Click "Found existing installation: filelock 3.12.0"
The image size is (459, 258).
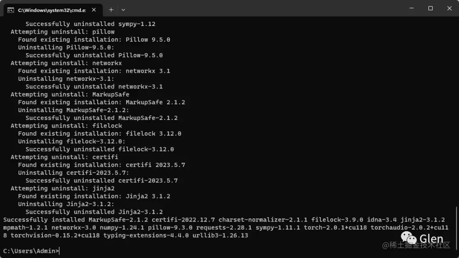tap(99, 133)
